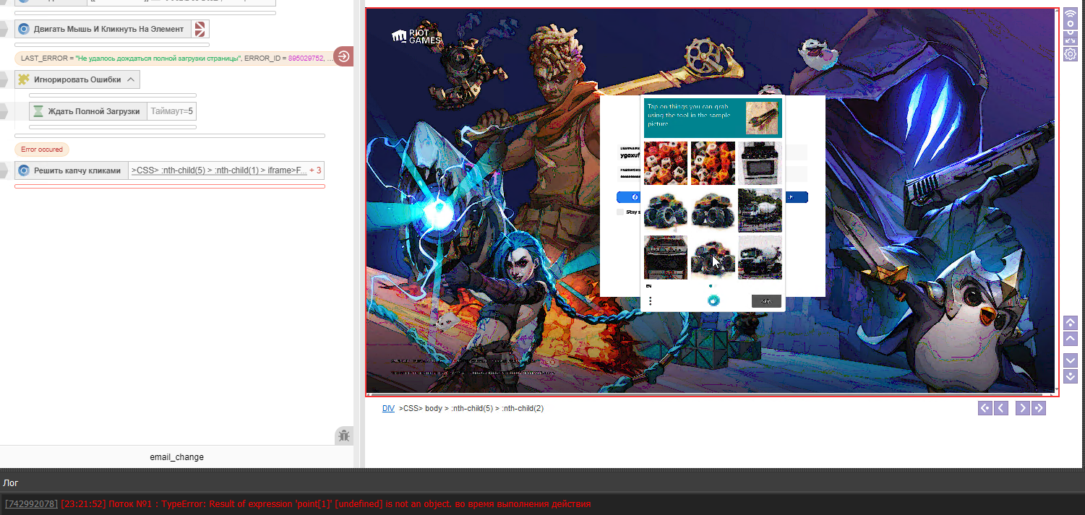Open the Решить капчу кликами action
The height and width of the screenshot is (515, 1085).
(x=77, y=170)
